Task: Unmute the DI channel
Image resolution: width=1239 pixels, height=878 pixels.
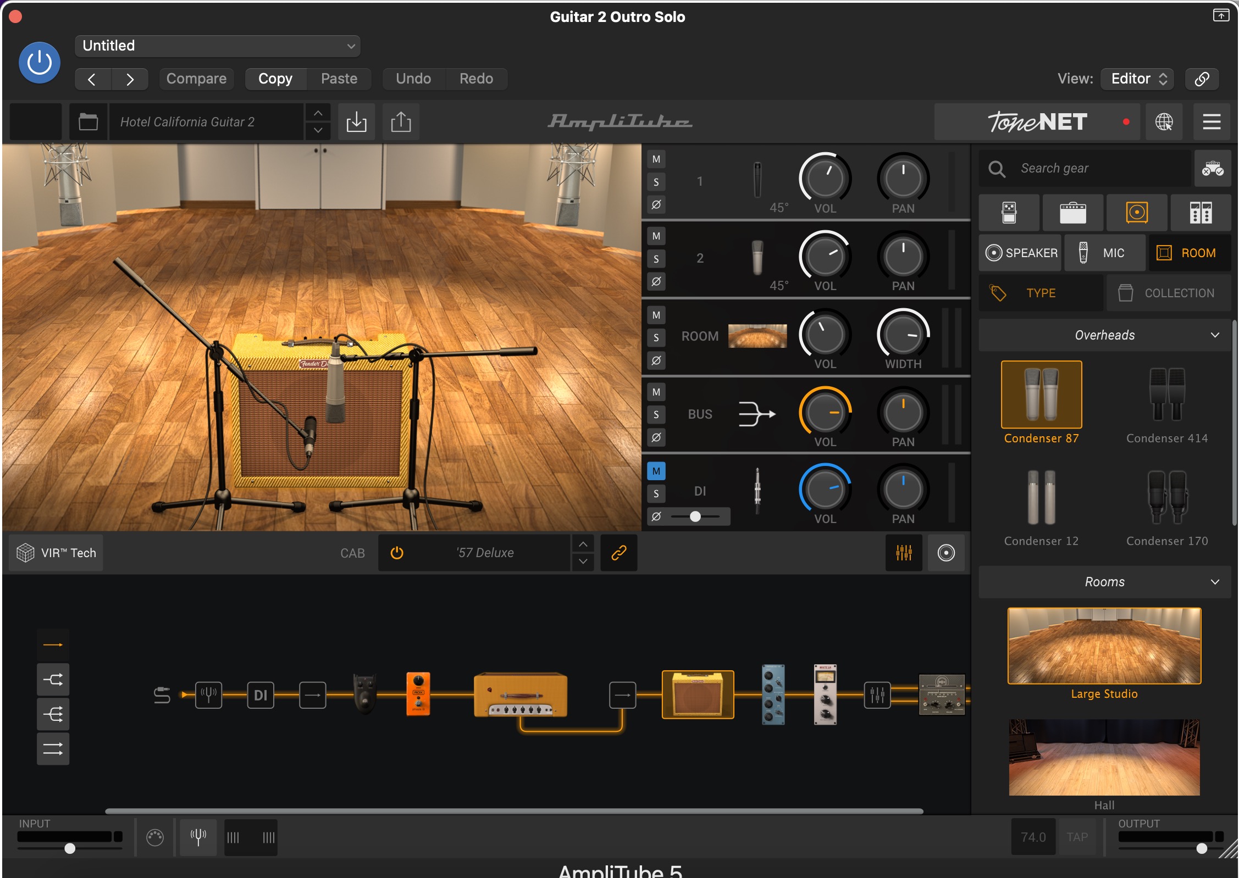Action: tap(656, 471)
